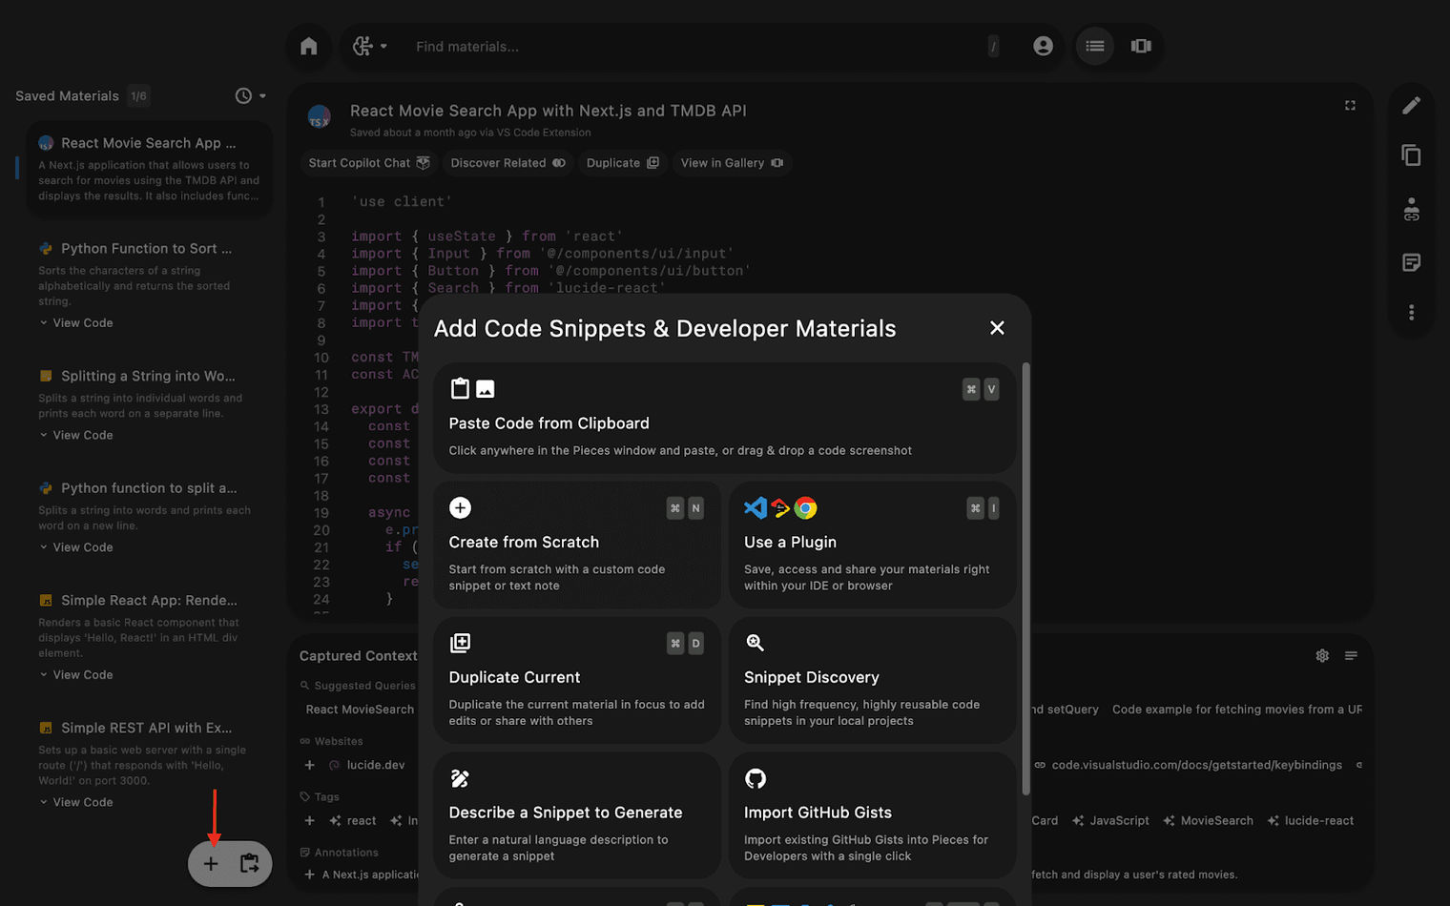The image size is (1450, 906).
Task: Click Discover Related button
Action: 507,163
